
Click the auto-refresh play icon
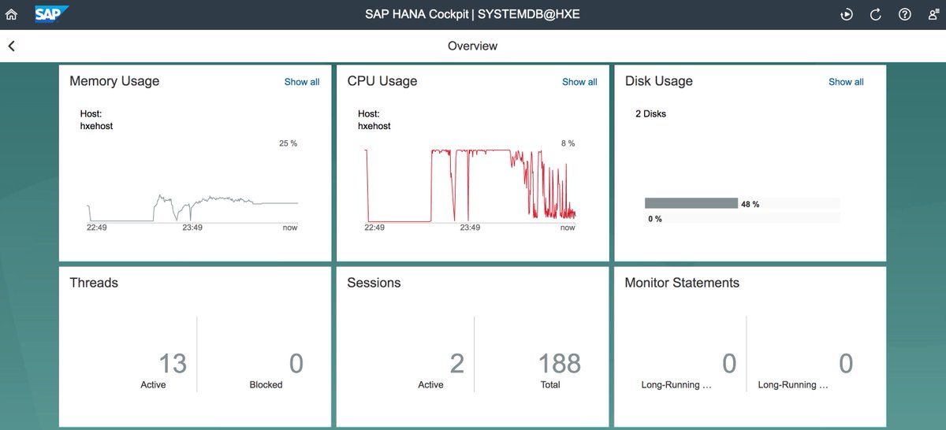tap(847, 14)
